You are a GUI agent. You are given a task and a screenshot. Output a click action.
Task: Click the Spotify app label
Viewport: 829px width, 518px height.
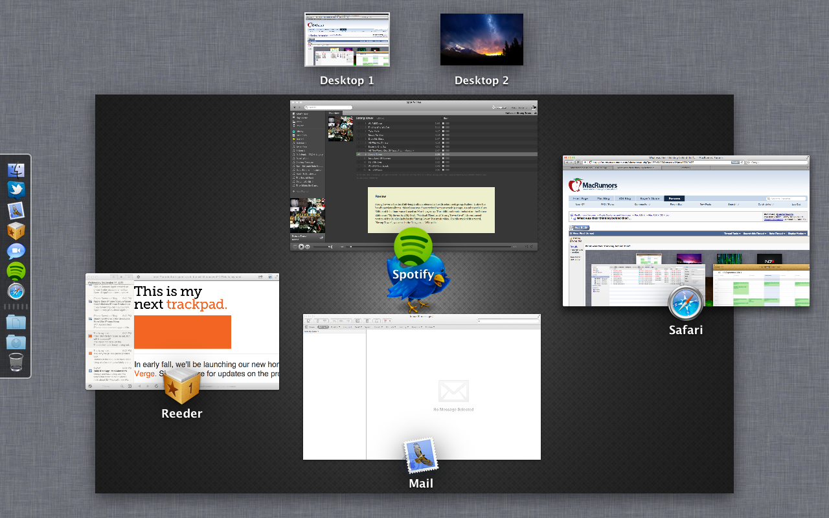click(x=413, y=275)
